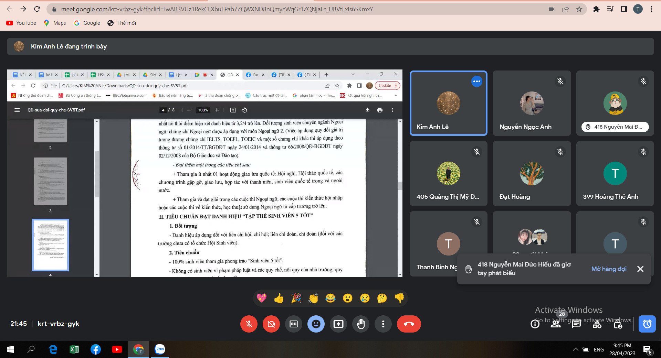Click the shared PDF vertical scrollbar thumb
Image resolution: width=661 pixels, height=358 pixels.
pyautogui.click(x=400, y=186)
